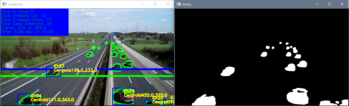Click the countours window app icon
This screenshot has height=106, width=349.
(4, 4)
